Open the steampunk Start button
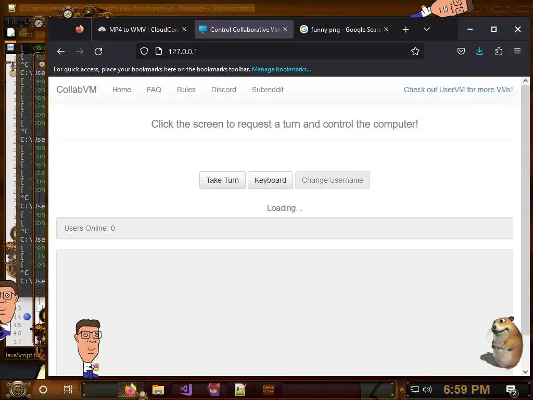 click(18, 390)
